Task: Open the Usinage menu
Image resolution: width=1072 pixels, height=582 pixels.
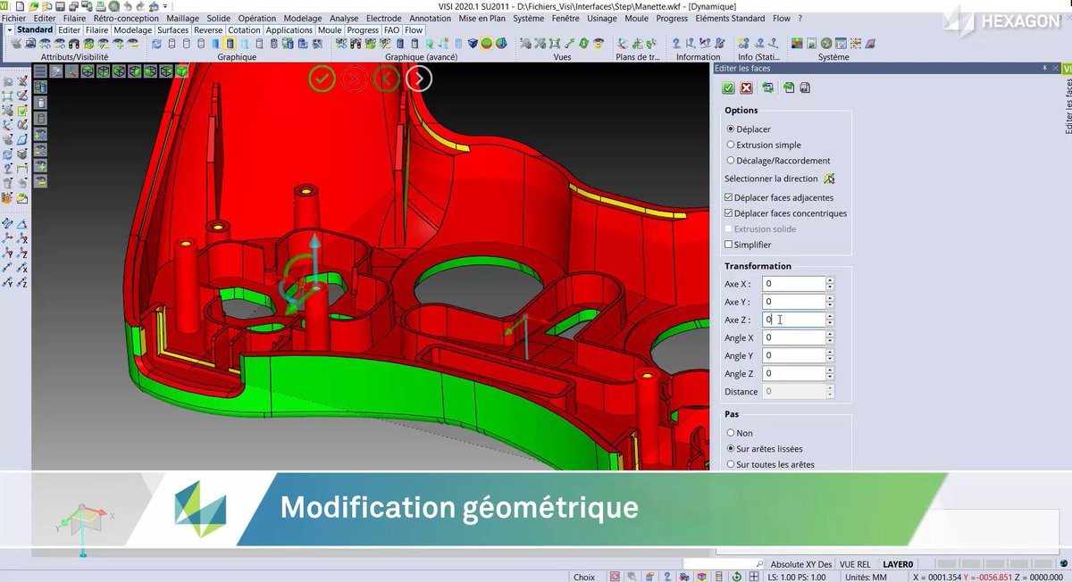Action: tap(602, 18)
